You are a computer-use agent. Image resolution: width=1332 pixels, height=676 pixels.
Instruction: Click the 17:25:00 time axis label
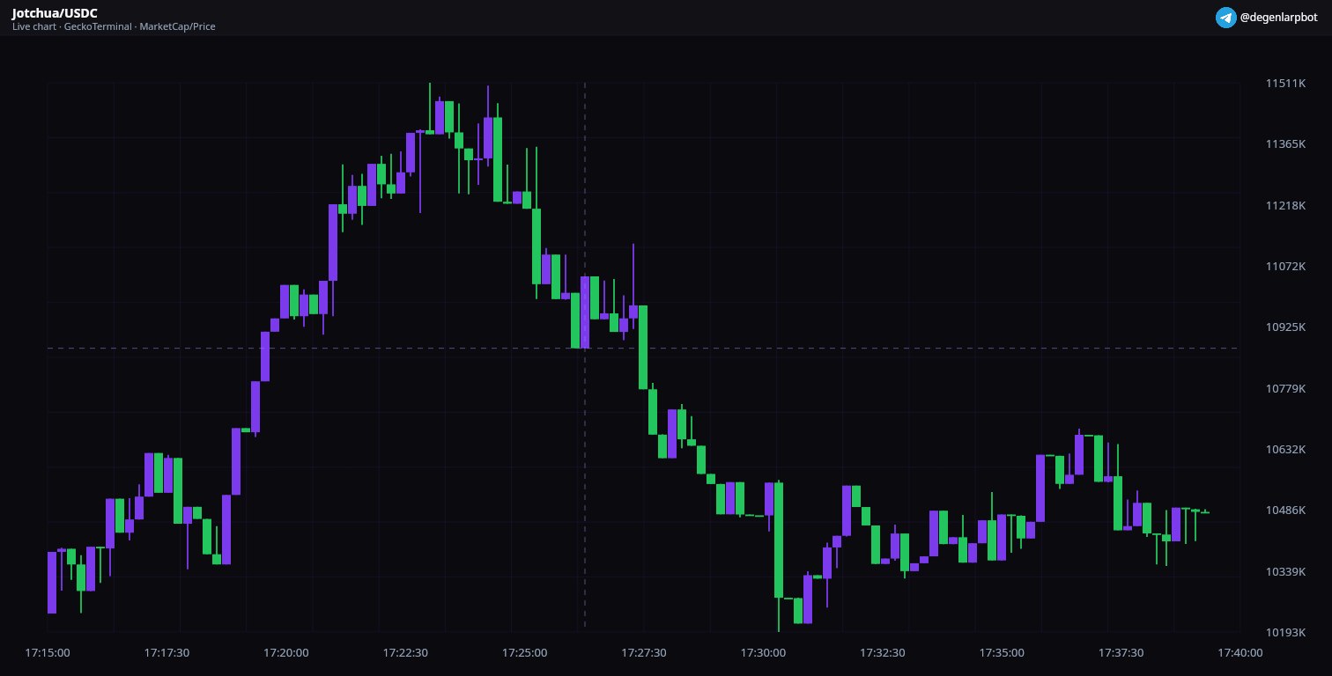coord(525,653)
